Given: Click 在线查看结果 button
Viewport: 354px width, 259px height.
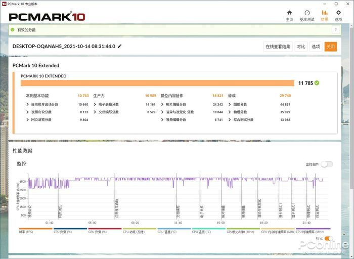Looking at the screenshot, I should click(278, 47).
